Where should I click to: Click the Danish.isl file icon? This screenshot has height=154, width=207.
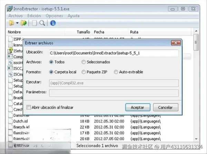[x=10, y=115]
